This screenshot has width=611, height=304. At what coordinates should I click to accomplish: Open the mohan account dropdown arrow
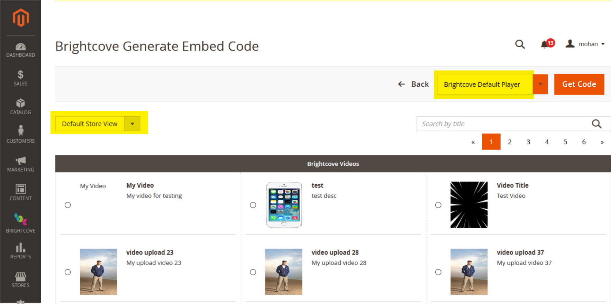tap(603, 44)
